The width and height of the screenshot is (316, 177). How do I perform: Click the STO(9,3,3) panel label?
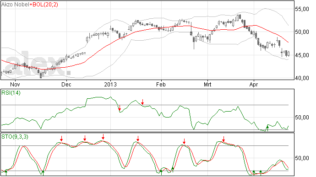[15, 137]
